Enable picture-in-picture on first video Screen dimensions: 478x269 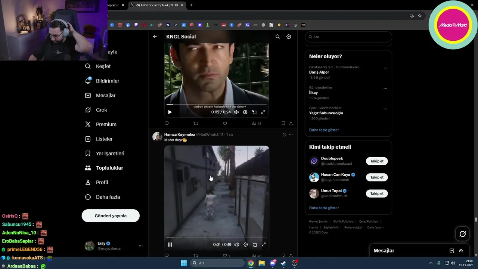254,112
